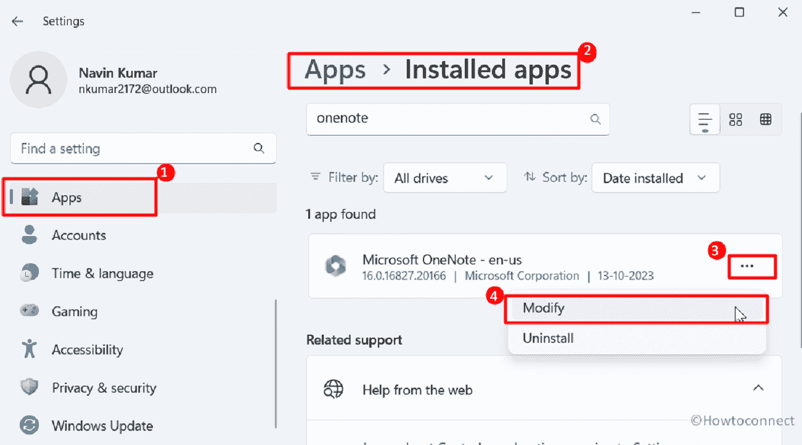This screenshot has height=445, width=802.
Task: Switch to grid view layout
Action: coord(735,120)
